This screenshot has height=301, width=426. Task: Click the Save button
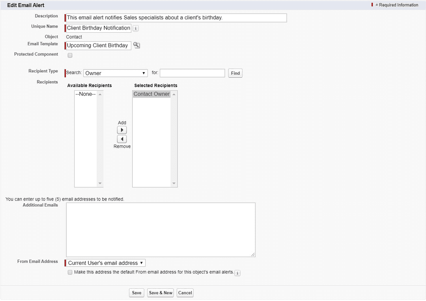click(x=136, y=293)
